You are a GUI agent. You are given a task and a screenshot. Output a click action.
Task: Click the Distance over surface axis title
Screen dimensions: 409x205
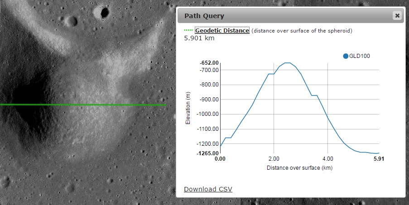[299, 168]
